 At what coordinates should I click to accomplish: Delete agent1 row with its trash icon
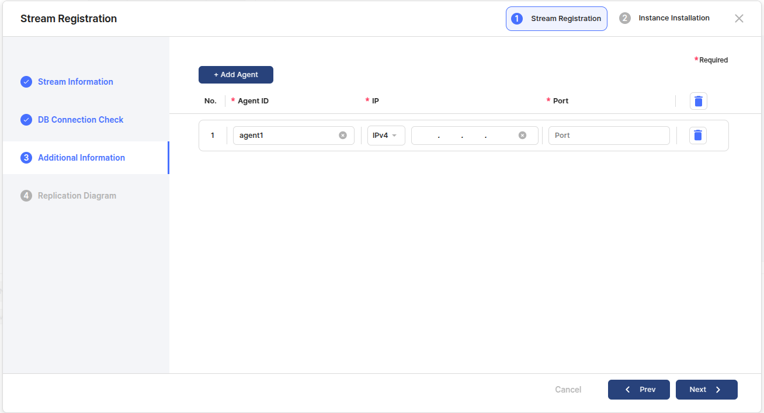(697, 136)
